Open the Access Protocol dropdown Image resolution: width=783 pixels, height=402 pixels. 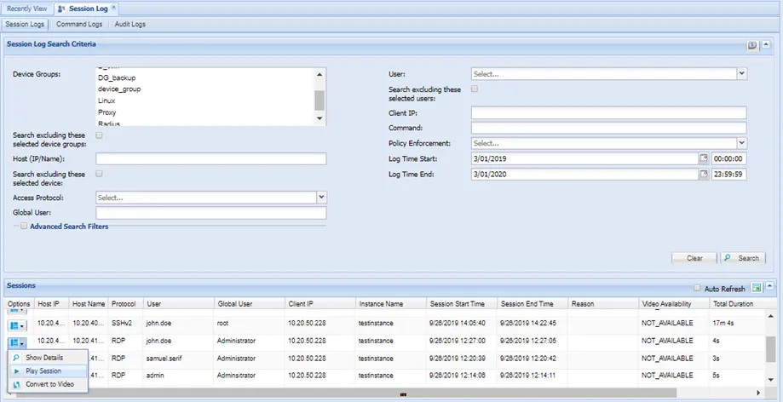tap(321, 198)
